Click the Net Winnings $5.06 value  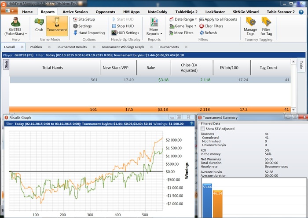coord(269,159)
